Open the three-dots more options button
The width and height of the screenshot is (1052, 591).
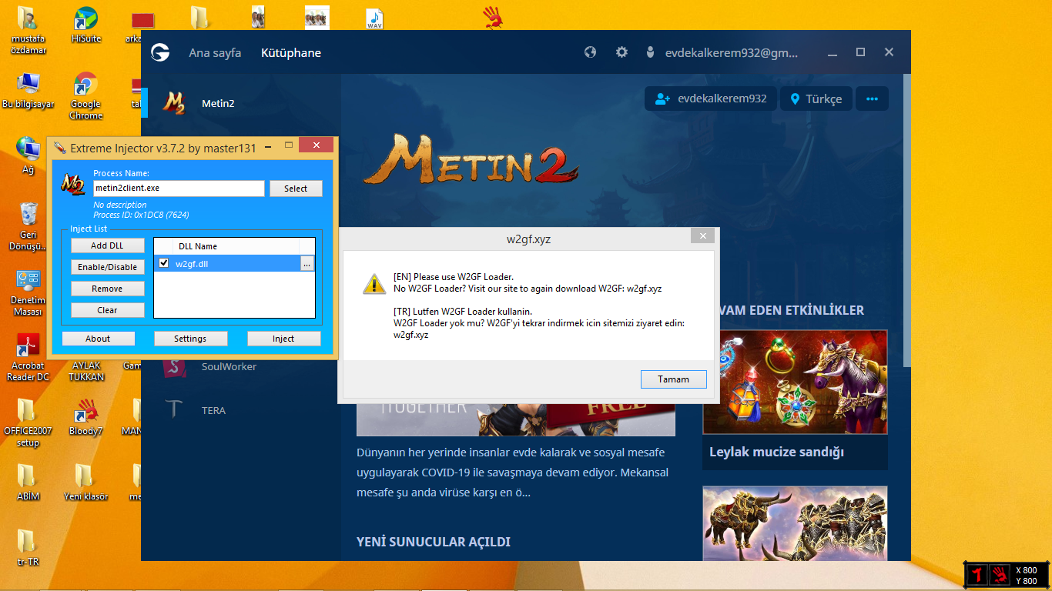(x=872, y=98)
